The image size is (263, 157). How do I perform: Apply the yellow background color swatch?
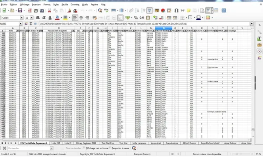tap(65, 17)
